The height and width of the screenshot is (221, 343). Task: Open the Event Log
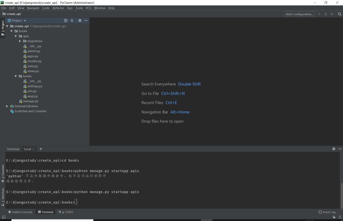[327, 212]
